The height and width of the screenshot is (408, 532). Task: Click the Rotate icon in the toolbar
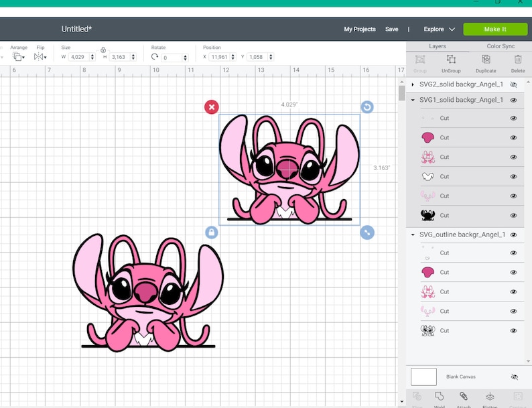click(x=155, y=57)
